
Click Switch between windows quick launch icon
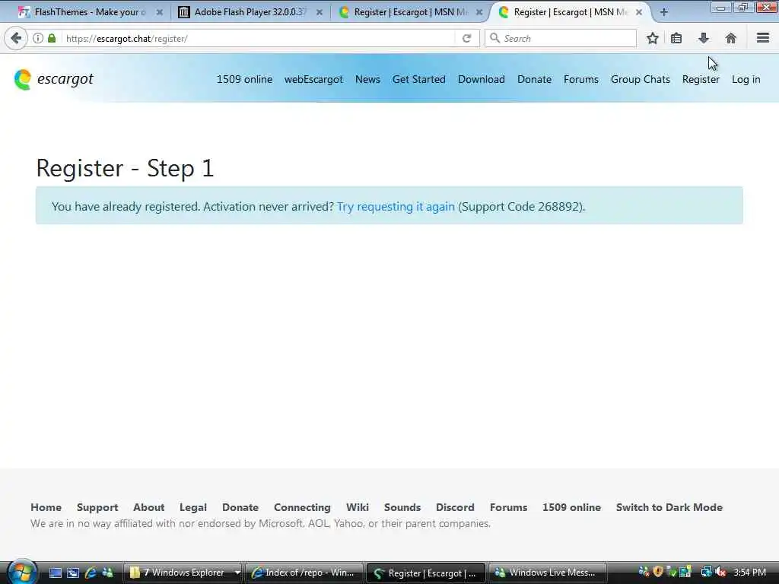73,573
